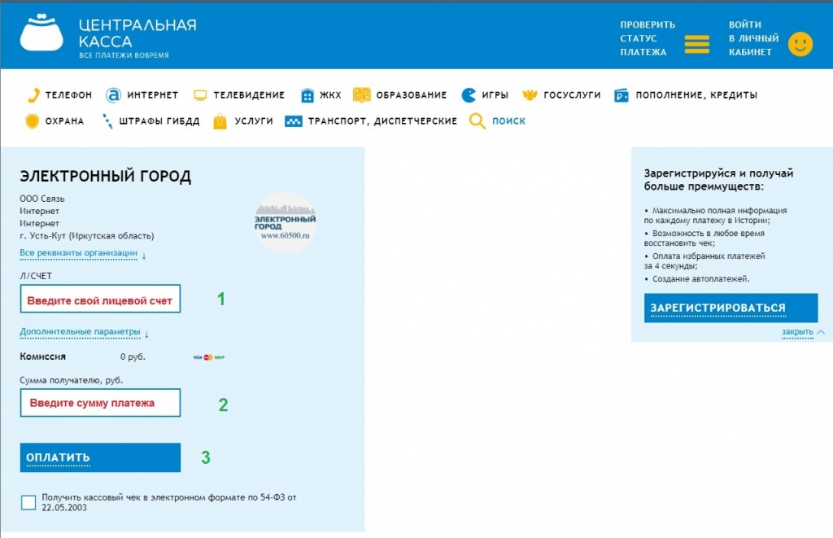This screenshot has height=538, width=833.
Task: Open the yellow hamburger menu icon
Action: click(696, 44)
